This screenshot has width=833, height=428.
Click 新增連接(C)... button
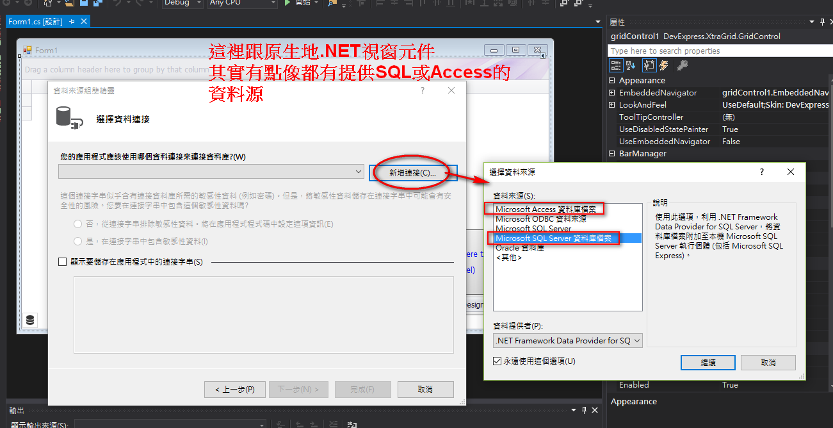pos(412,173)
